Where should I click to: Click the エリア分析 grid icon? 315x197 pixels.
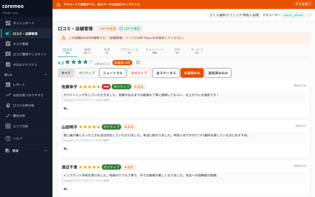click(x=8, y=126)
